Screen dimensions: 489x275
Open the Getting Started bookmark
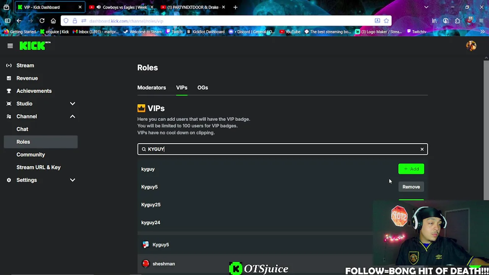(x=19, y=32)
